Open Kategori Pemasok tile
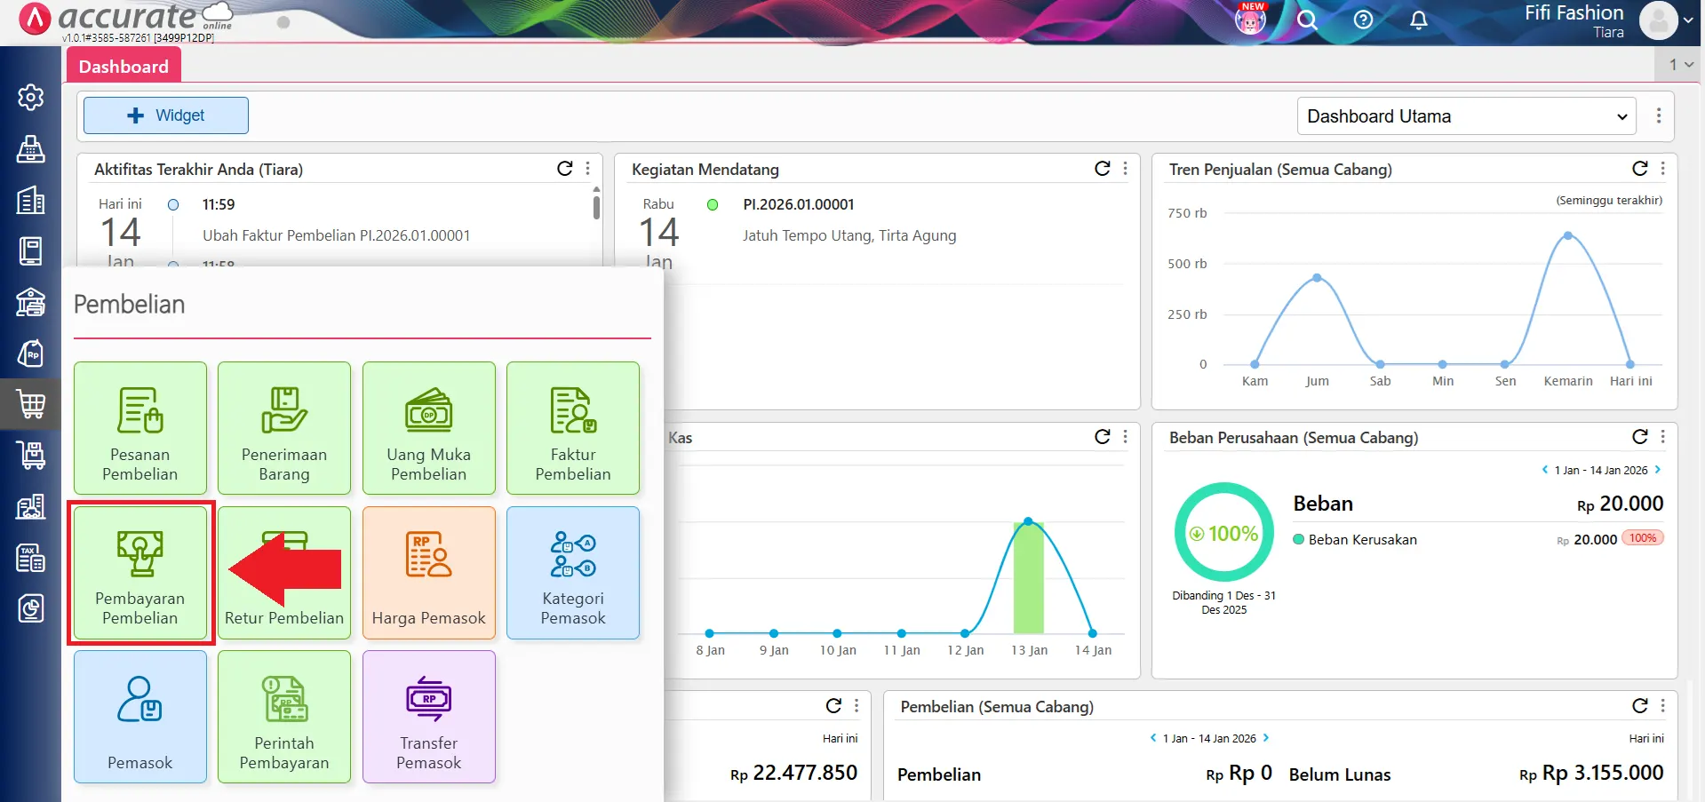1705x802 pixels. [x=573, y=573]
